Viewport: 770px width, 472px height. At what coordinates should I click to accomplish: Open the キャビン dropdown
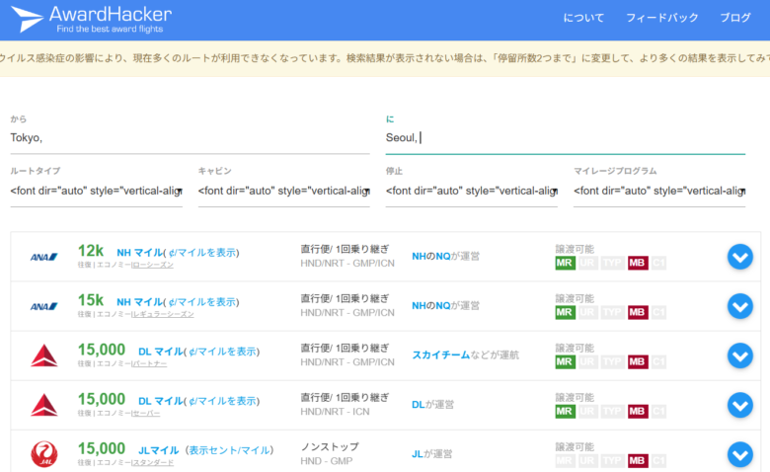click(x=283, y=191)
